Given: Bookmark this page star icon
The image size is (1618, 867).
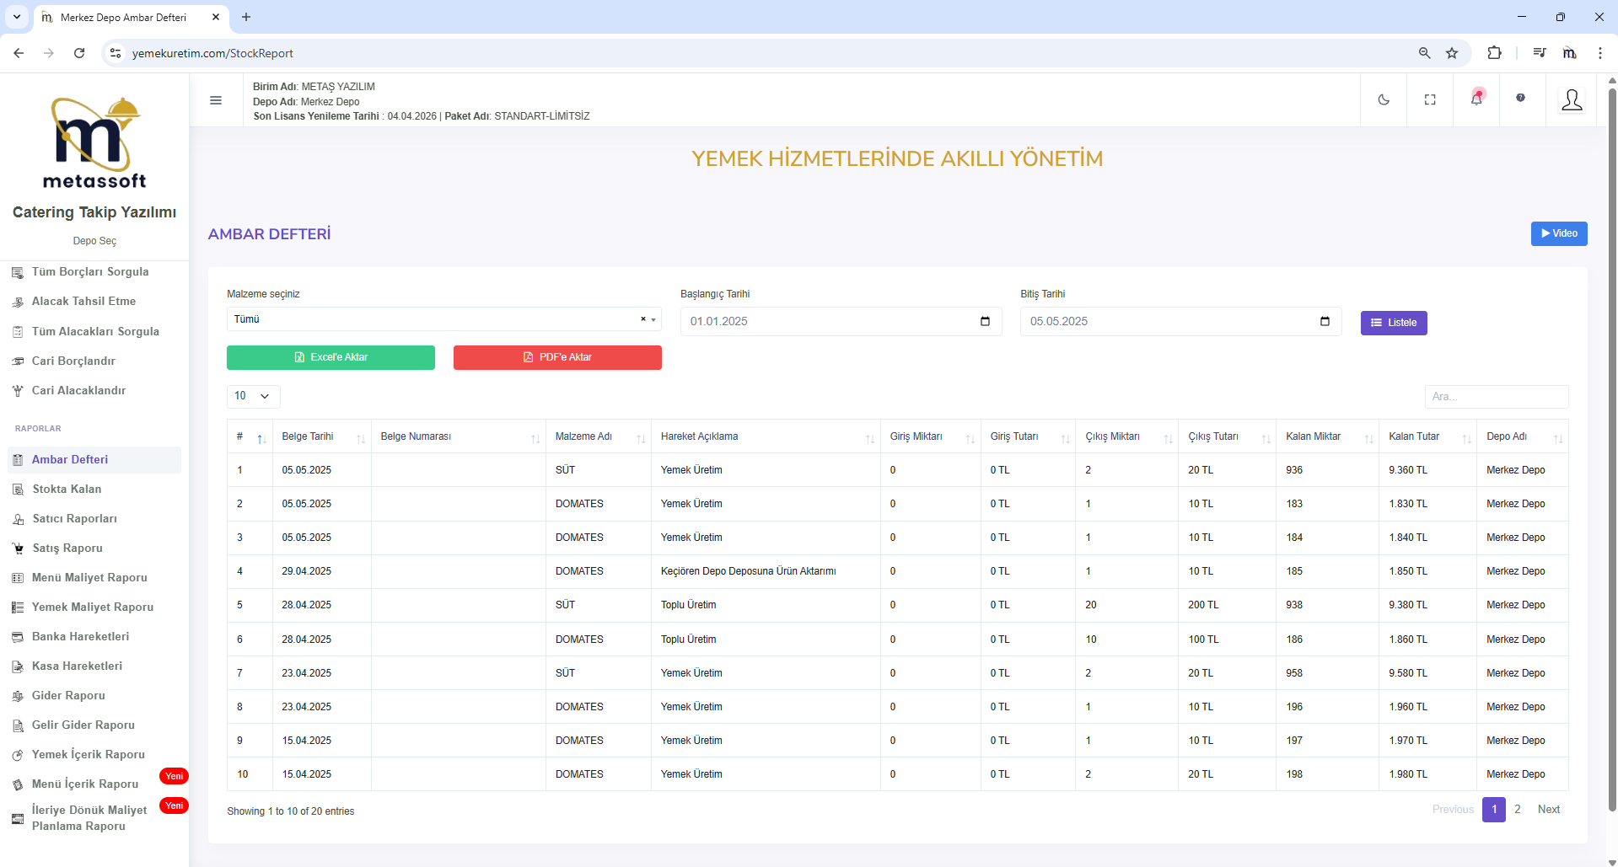Looking at the screenshot, I should [x=1452, y=53].
